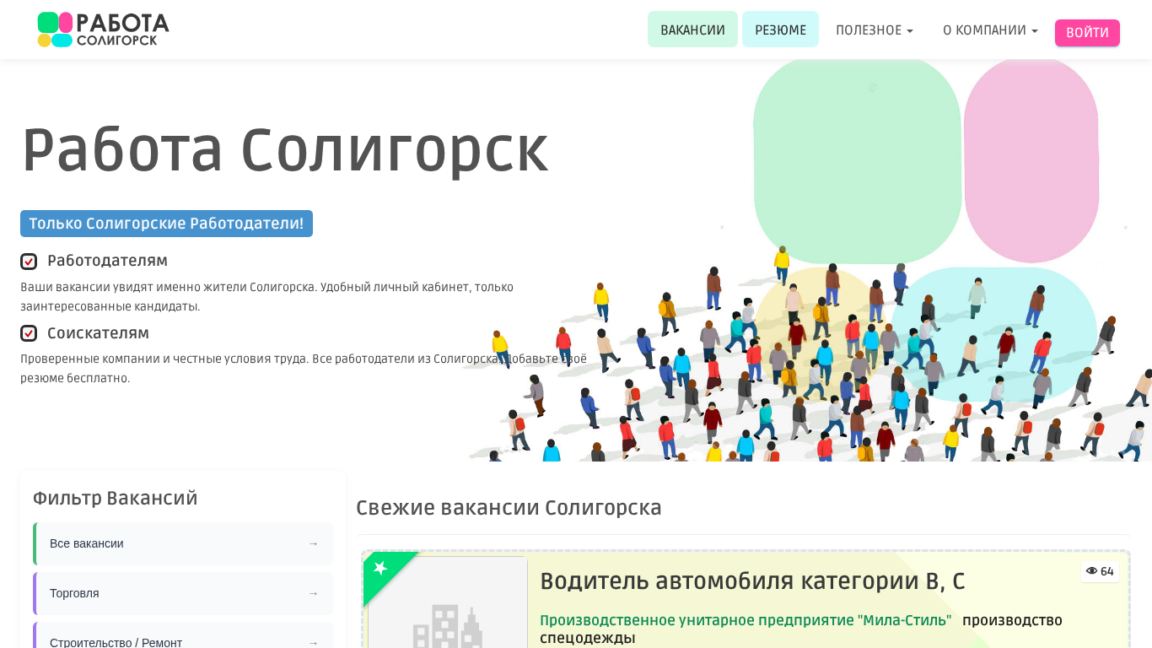1152x648 pixels.
Task: Click the checkmark icon beside Соискателям
Action: (29, 333)
